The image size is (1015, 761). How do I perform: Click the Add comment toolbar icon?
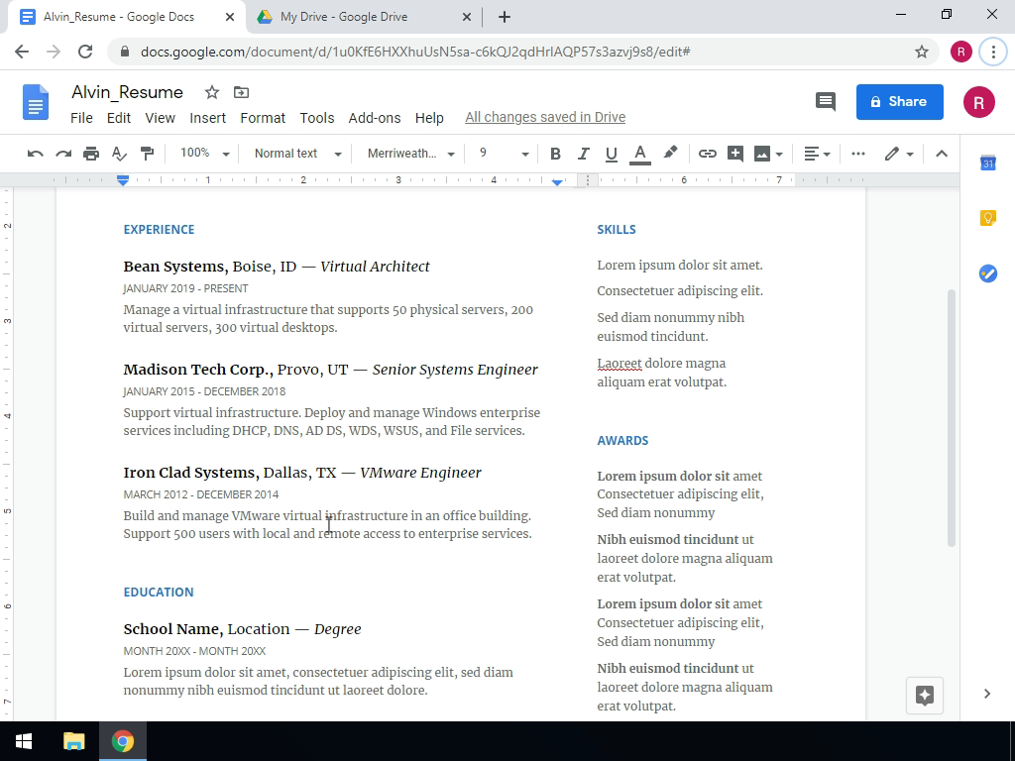click(734, 154)
